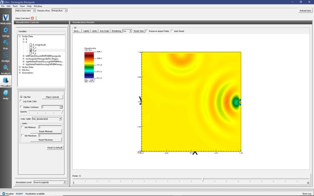Expand the Vector Data node
Screen dimensions: 314x196
[20, 67]
